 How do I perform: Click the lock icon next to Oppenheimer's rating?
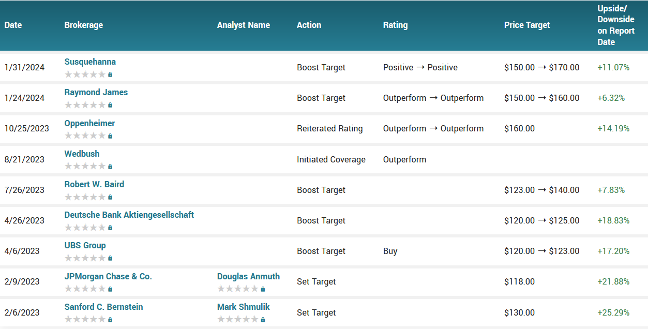(x=110, y=136)
